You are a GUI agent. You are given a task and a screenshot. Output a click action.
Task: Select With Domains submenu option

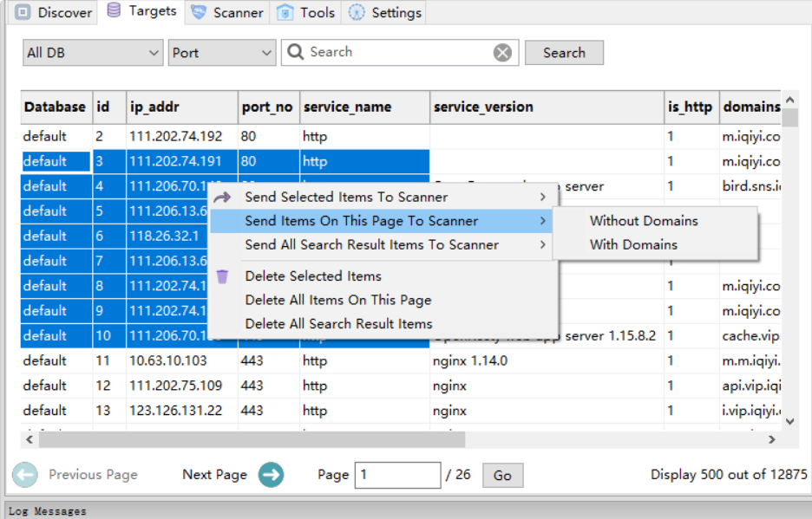[655, 244]
